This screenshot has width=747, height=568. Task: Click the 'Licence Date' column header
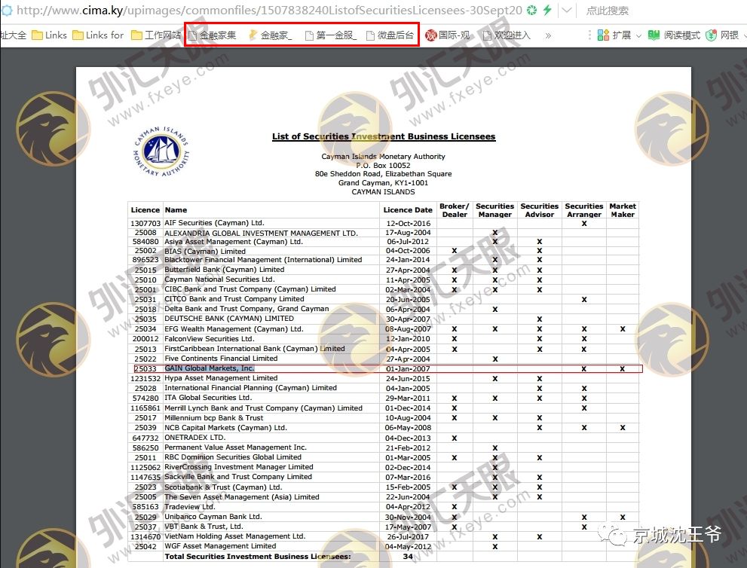[x=407, y=210]
